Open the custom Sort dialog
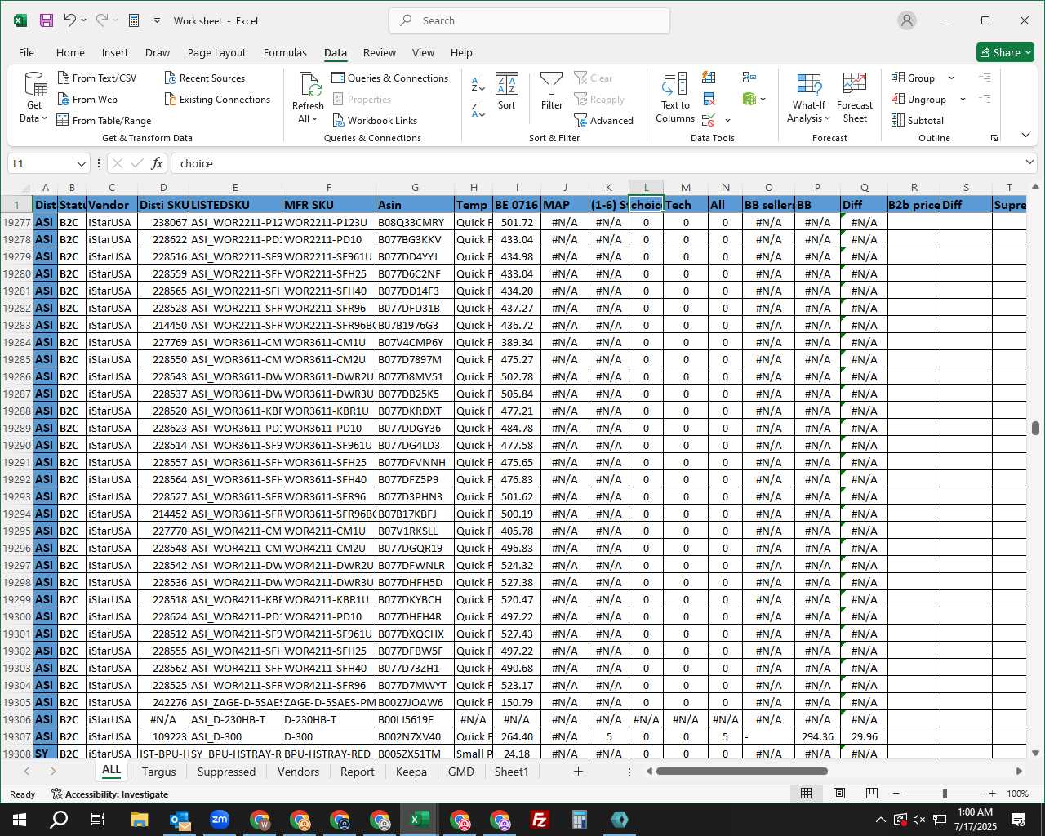Screen dimensions: 1045x836 click(x=506, y=91)
